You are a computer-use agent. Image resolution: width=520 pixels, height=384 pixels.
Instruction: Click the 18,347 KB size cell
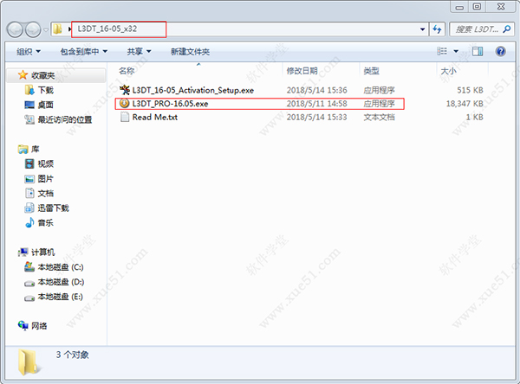tap(465, 104)
